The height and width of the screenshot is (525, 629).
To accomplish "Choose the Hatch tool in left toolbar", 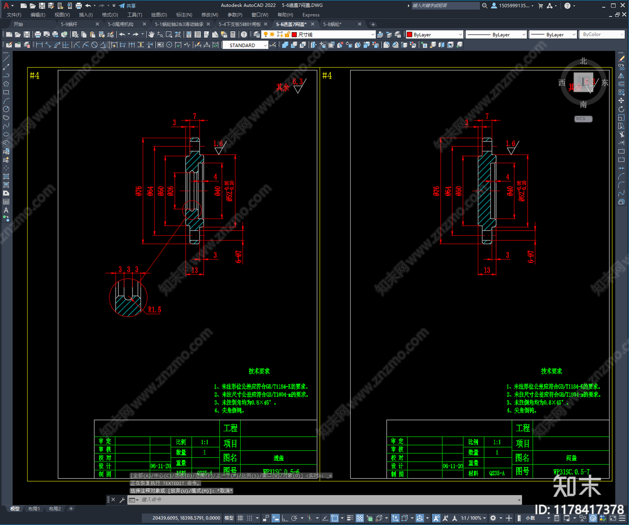I will [x=6, y=176].
